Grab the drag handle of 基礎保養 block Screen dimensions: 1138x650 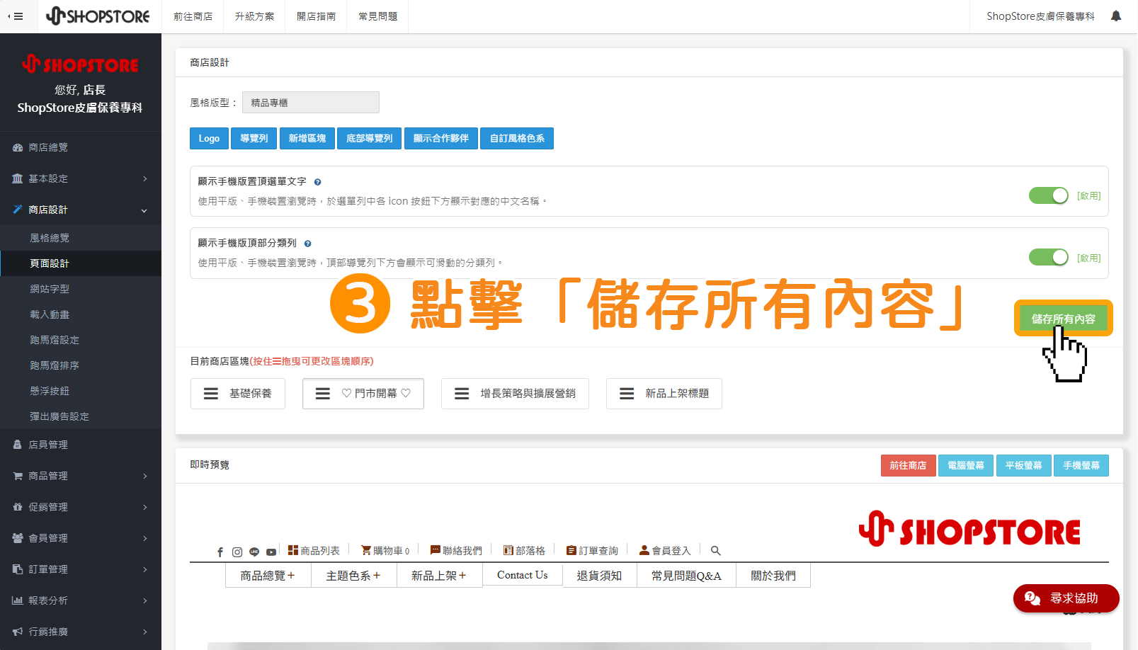211,394
